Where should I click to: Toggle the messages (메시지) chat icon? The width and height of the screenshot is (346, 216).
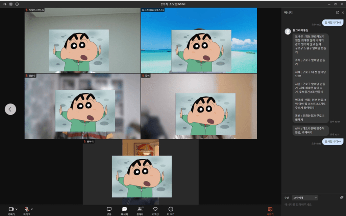(124, 209)
